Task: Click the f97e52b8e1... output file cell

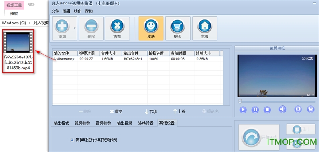Action: pyautogui.click(x=135, y=59)
